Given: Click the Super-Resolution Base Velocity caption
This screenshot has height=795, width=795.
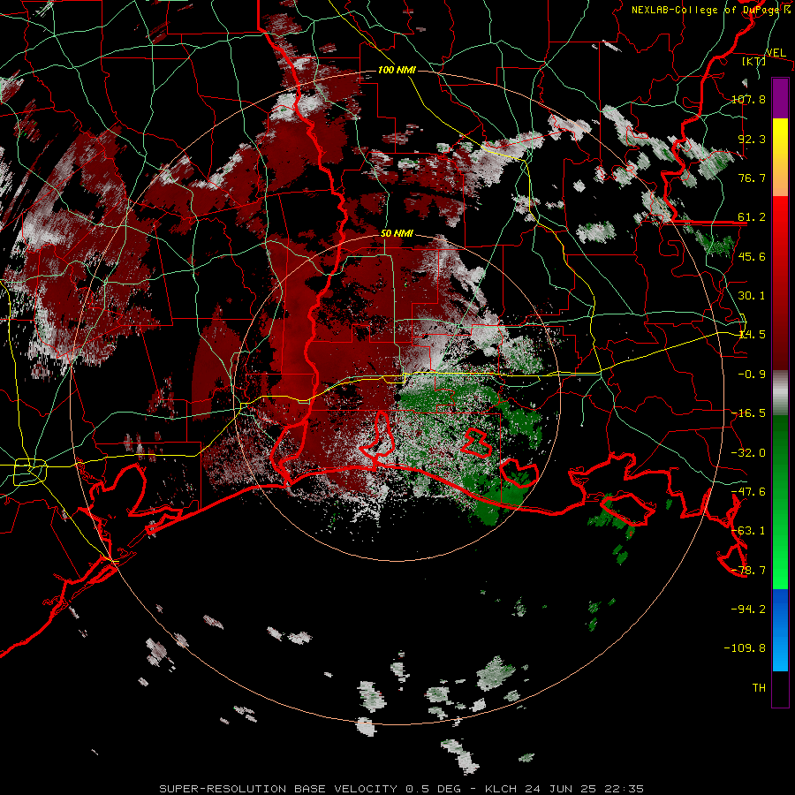Looking at the screenshot, I should coord(402,789).
